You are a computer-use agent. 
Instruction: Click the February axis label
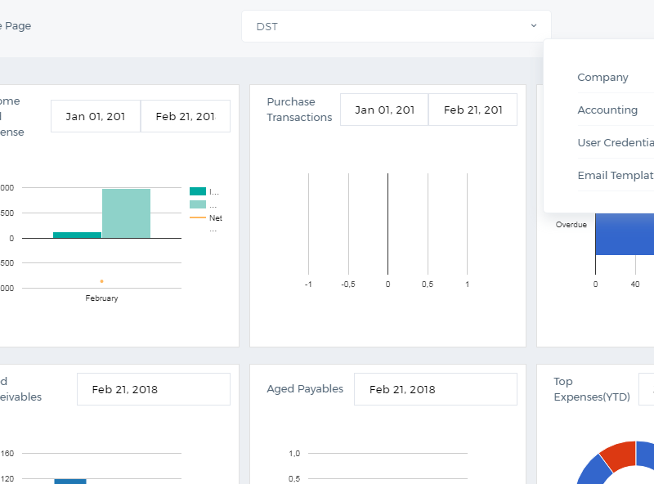coord(101,298)
